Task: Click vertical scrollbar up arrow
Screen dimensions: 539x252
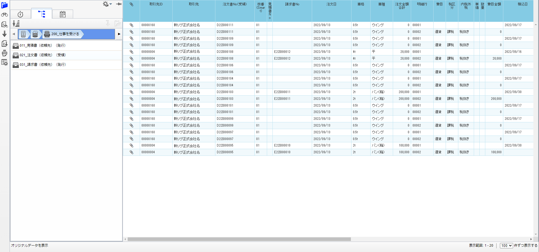Action: (536, 24)
